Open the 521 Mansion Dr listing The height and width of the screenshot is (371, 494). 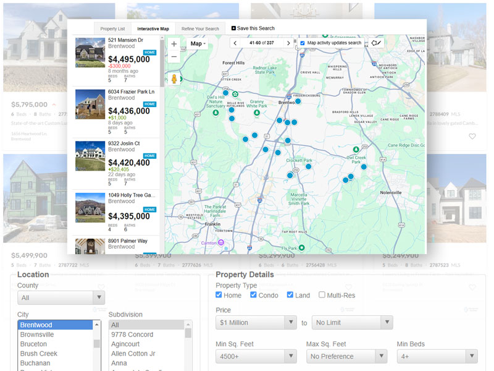point(125,40)
